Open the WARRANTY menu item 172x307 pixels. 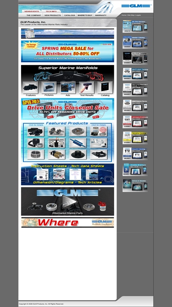pyautogui.click(x=100, y=15)
